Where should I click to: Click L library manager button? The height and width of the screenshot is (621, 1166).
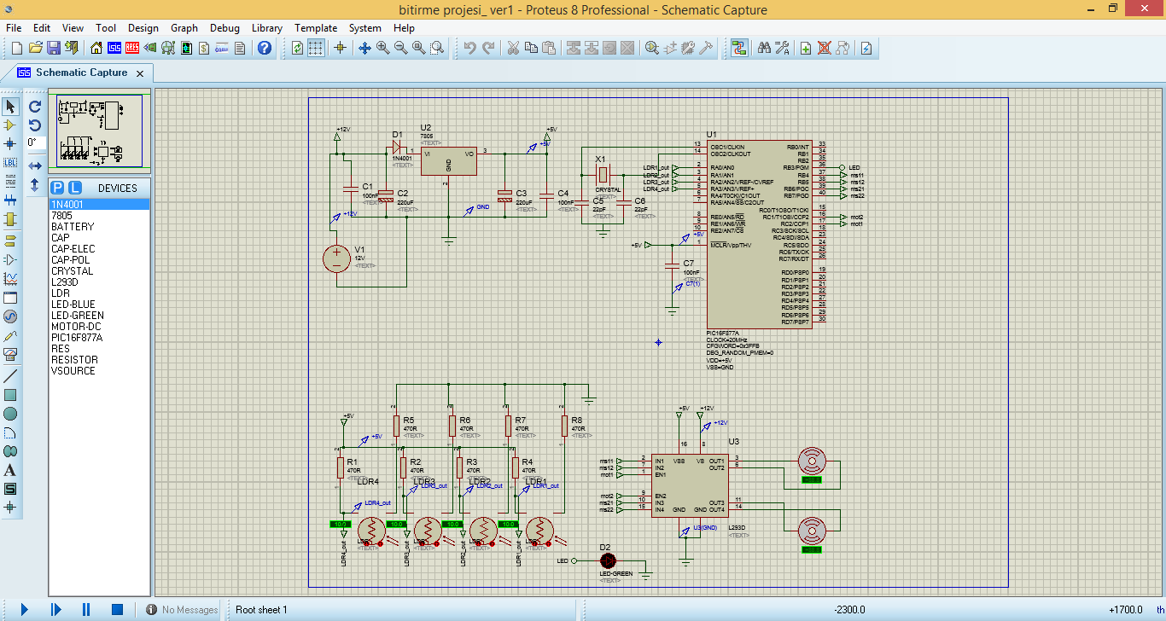point(75,188)
